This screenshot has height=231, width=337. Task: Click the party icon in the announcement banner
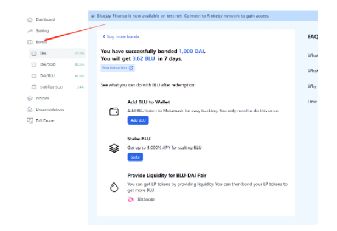(93, 16)
